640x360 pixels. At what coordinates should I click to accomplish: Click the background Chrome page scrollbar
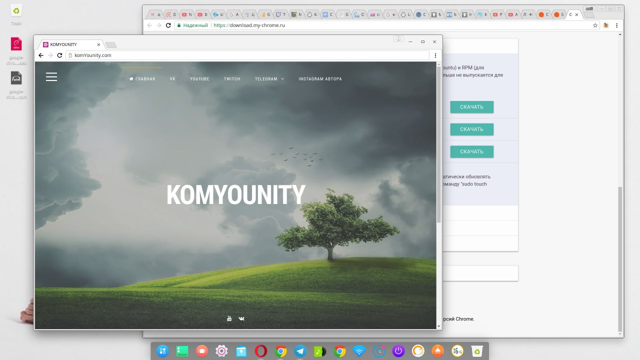[620, 259]
